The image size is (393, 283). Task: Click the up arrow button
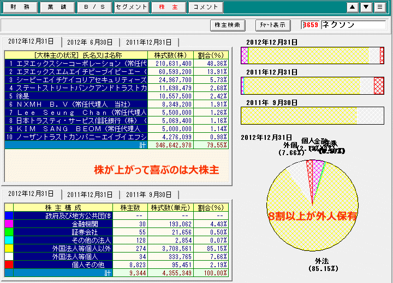point(353,7)
